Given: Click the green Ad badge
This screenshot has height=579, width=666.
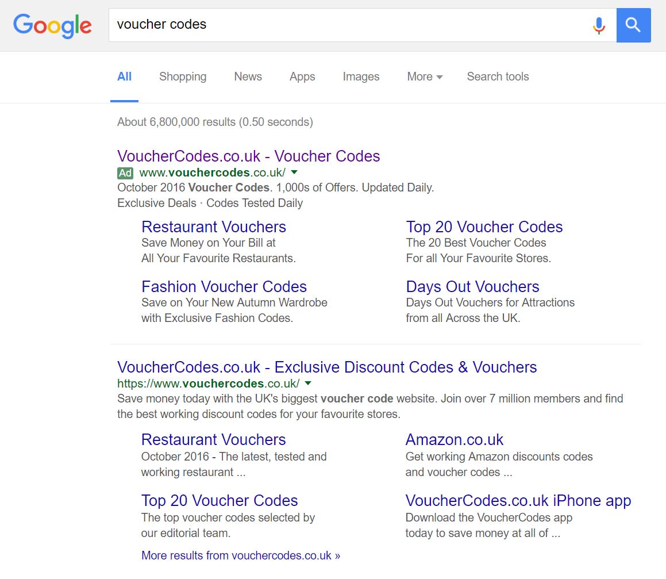Looking at the screenshot, I should (x=125, y=173).
